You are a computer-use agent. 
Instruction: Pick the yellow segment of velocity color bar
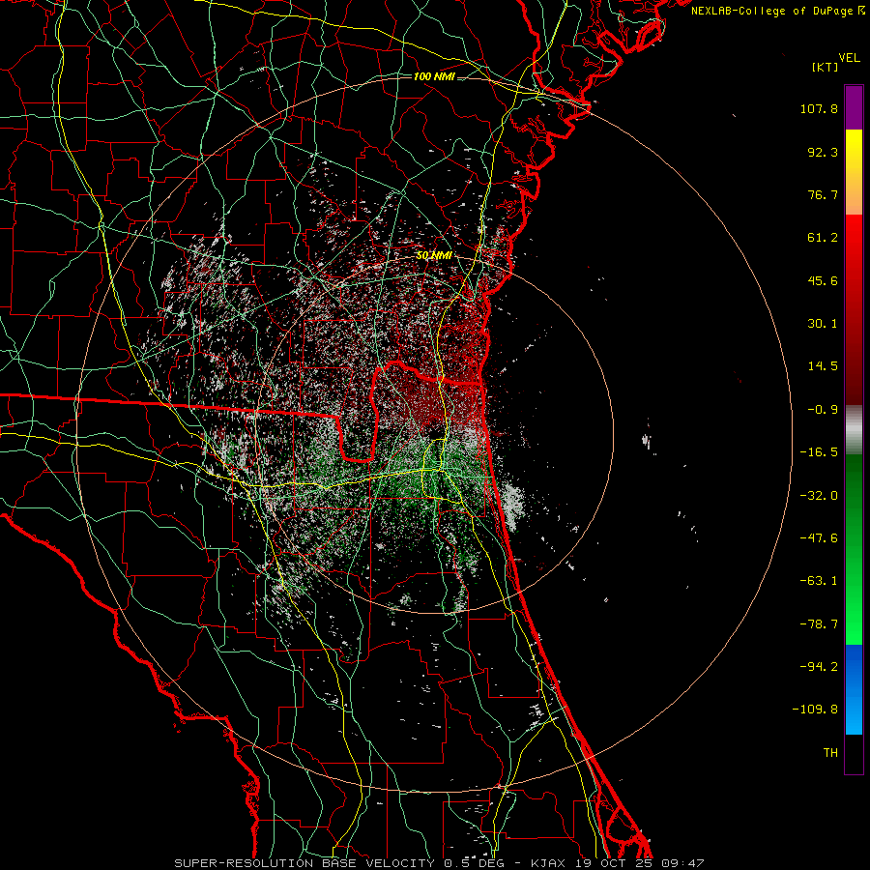point(854,172)
